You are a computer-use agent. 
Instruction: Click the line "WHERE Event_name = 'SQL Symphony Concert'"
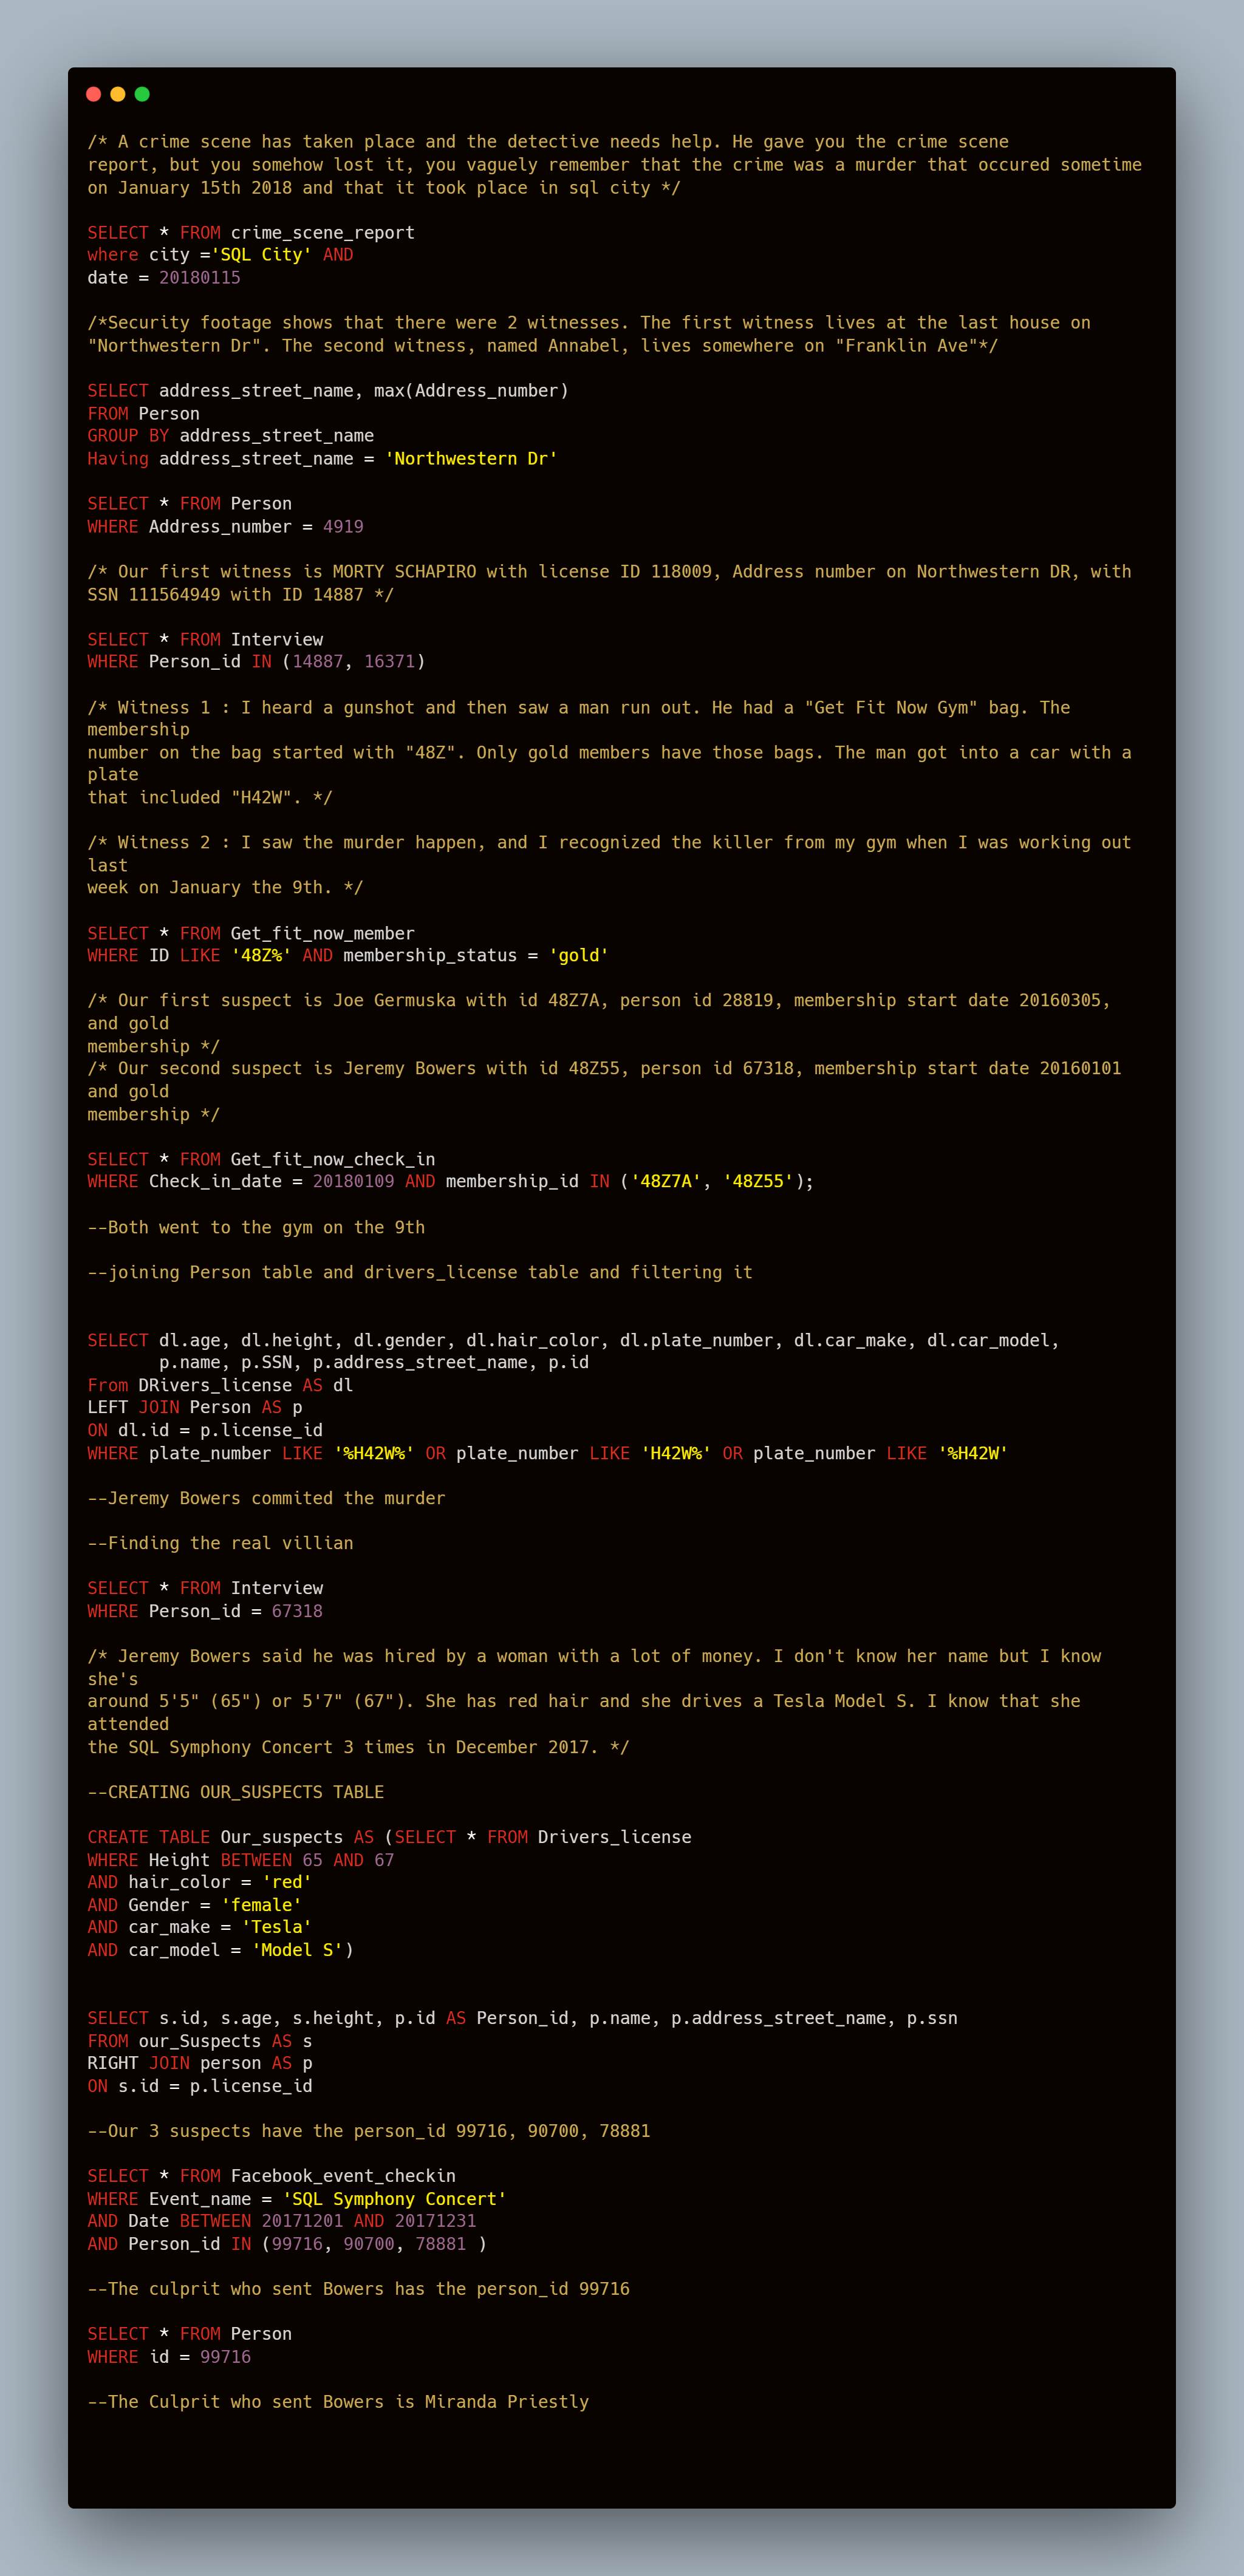(x=297, y=2199)
